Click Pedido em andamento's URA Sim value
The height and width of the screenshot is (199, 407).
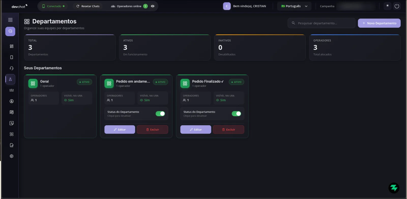[145, 100]
